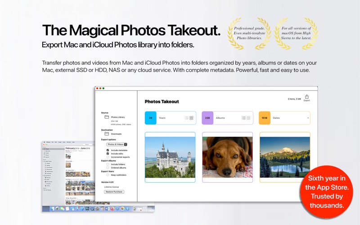Check the Ordered albums option
Viewport: 360px width, 225px height.
108,167
